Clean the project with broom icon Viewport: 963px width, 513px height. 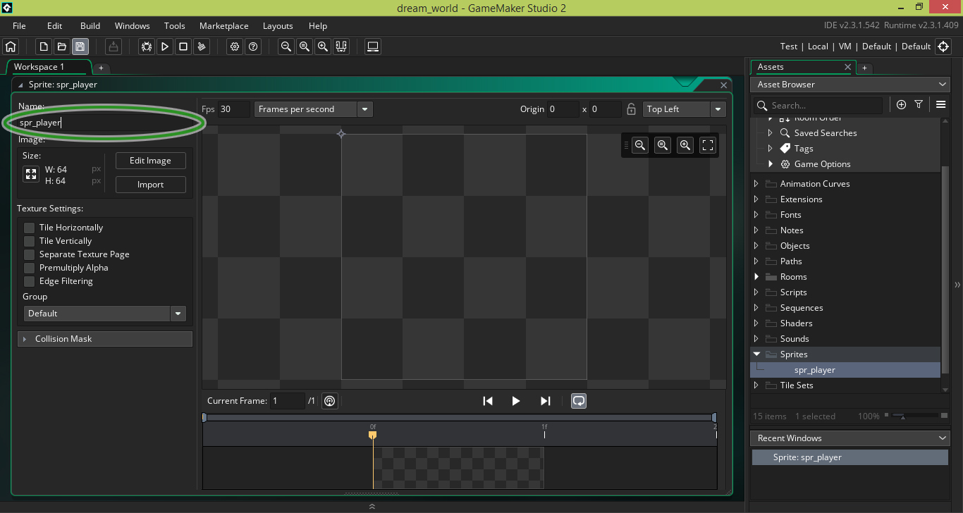[202, 47]
